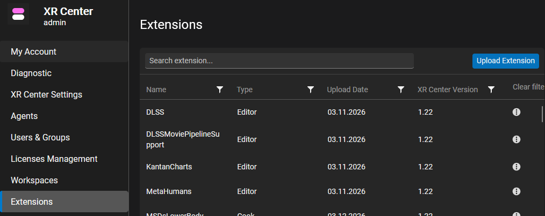Clear filters using the Clear filter link
The image size is (545, 216).
pyautogui.click(x=528, y=87)
